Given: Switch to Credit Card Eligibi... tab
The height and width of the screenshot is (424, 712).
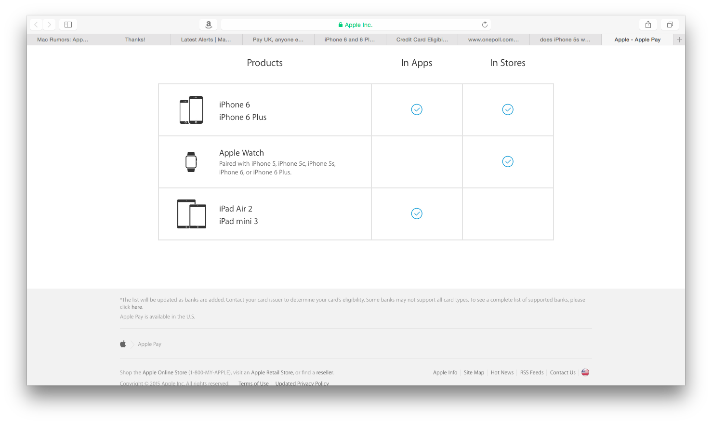Looking at the screenshot, I should pos(422,40).
